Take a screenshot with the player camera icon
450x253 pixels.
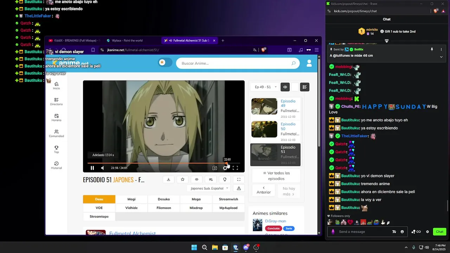214,168
